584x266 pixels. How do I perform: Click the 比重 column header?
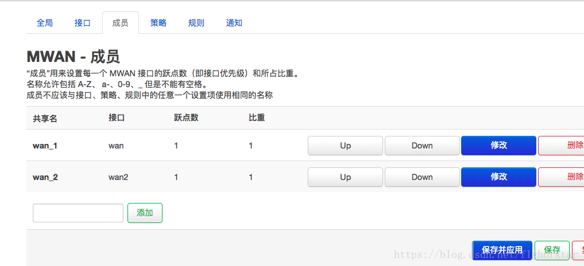click(257, 118)
